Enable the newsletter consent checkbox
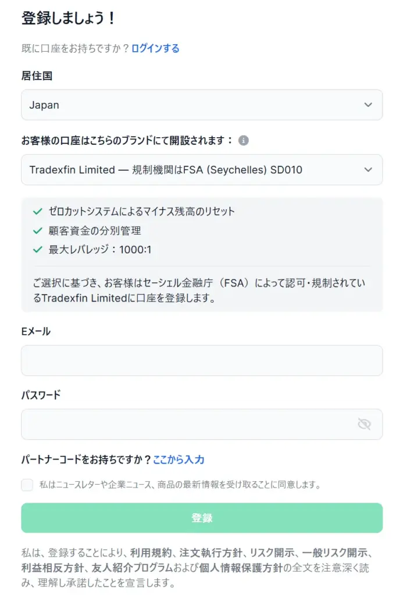Viewport: 396px width, 595px height. tap(27, 484)
